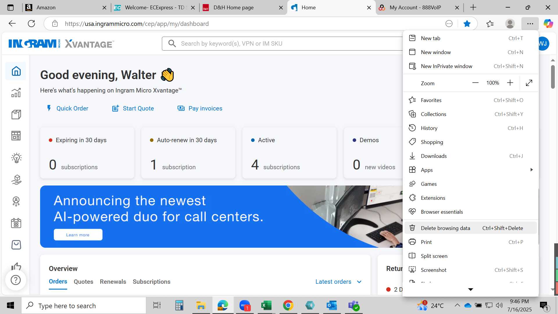Open Extensions from the menu
This screenshot has height=314, width=558.
[x=471, y=198]
